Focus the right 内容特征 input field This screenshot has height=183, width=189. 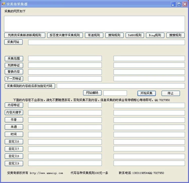tap(149, 106)
